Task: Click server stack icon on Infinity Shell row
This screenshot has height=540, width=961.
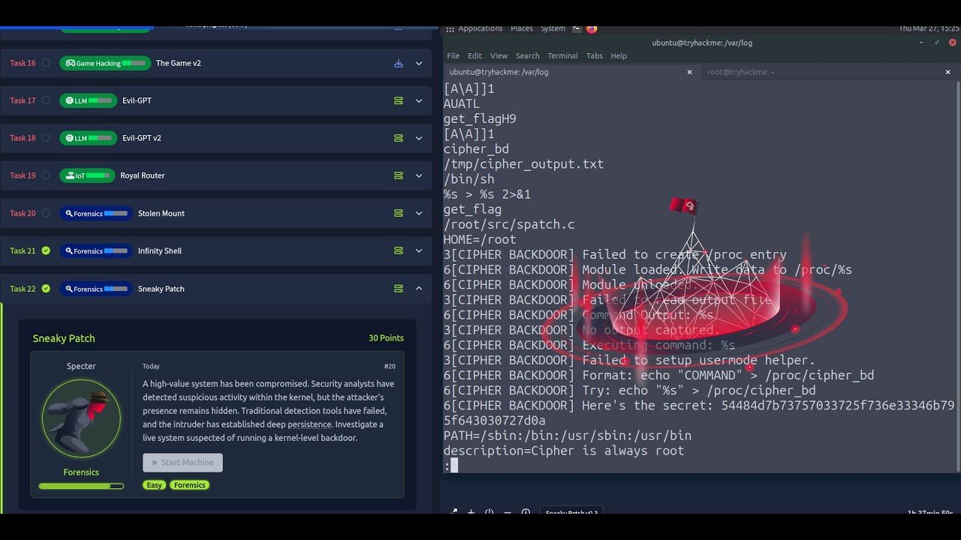Action: (x=399, y=250)
